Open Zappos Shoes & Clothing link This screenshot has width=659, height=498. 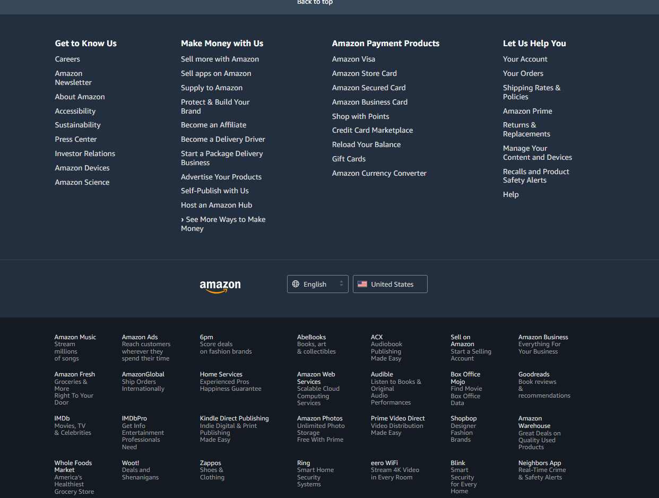pos(212,470)
